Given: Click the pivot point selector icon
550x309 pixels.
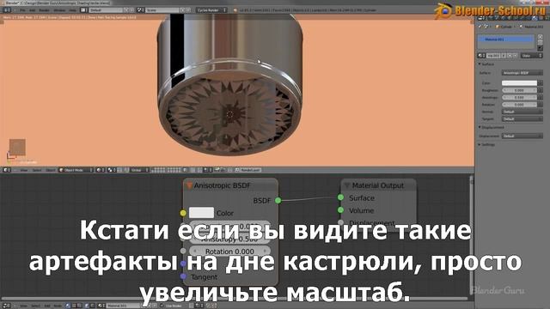Looking at the screenshot, I should [x=112, y=170].
